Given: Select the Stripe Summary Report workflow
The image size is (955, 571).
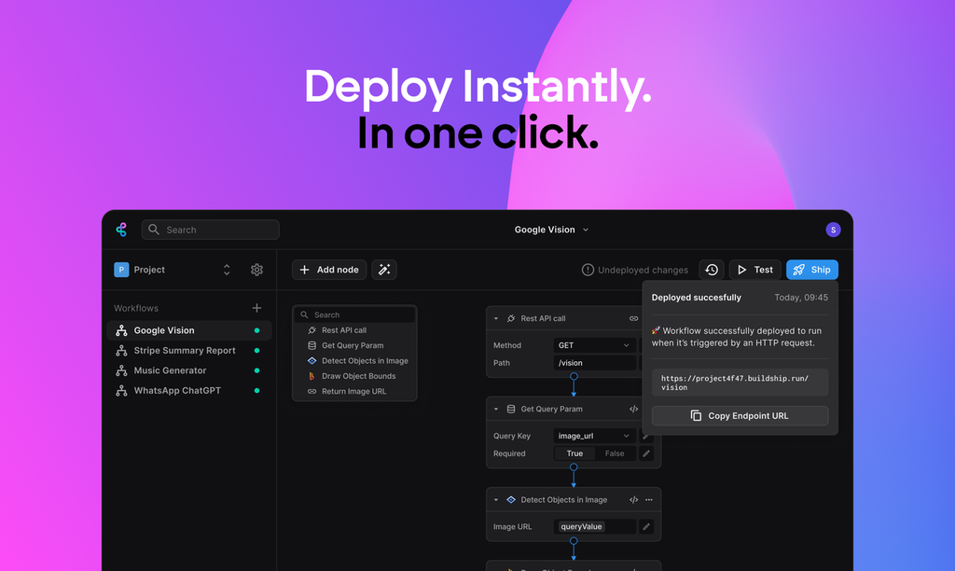Looking at the screenshot, I should pyautogui.click(x=189, y=351).
